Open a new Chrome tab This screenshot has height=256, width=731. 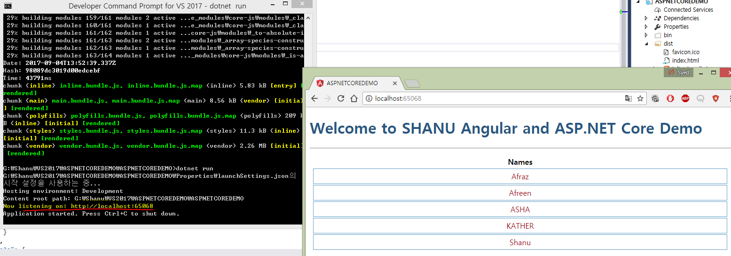(x=412, y=84)
